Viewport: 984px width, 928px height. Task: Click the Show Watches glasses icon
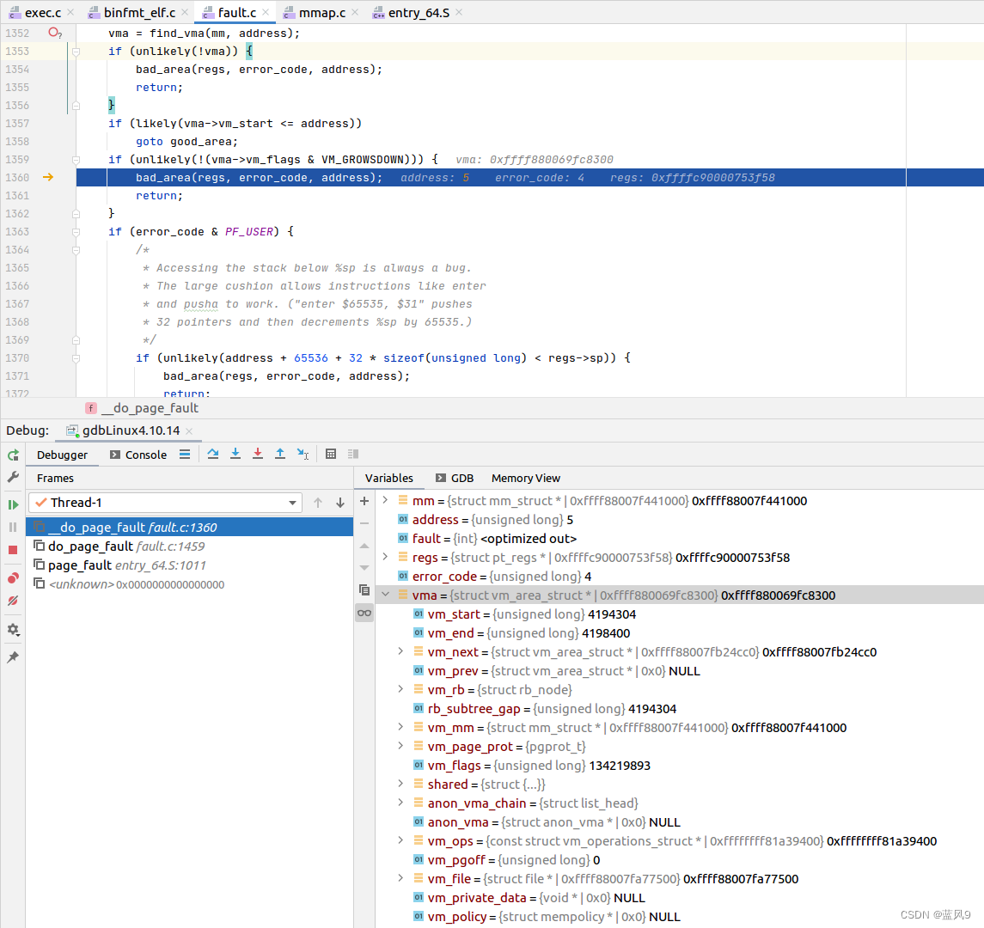[364, 613]
